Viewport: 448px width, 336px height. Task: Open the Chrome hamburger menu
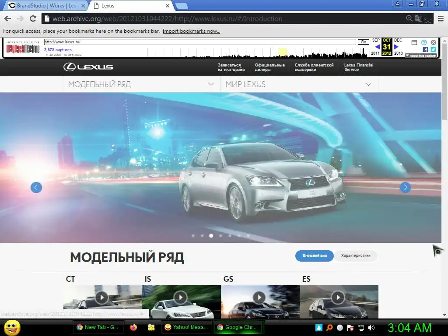tap(441, 18)
